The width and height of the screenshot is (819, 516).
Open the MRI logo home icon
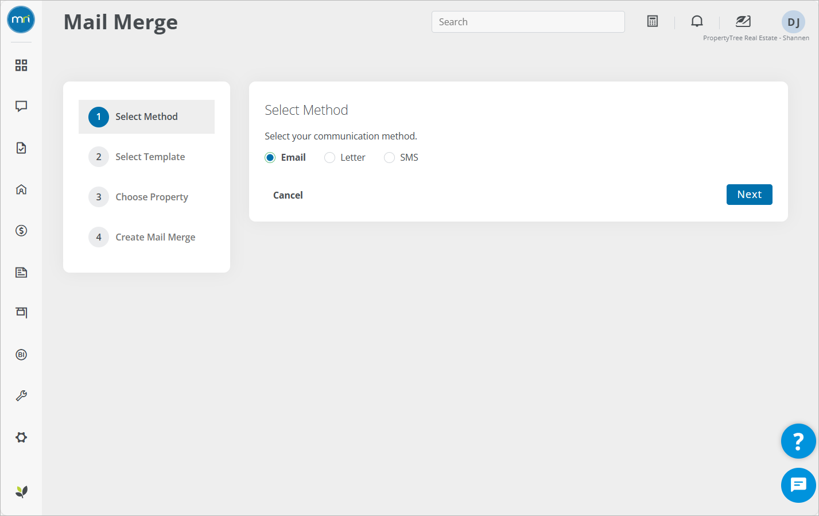tap(21, 20)
